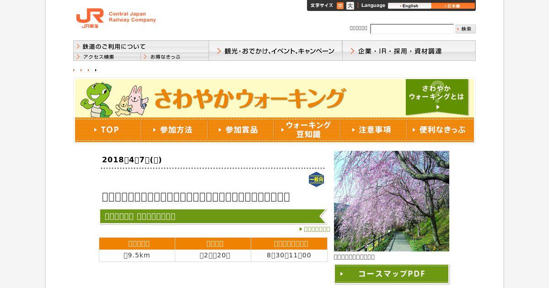Click the first breadcrumb arrow
This screenshot has height=288, width=549.
74,70
